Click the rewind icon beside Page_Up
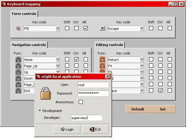 [18, 66]
